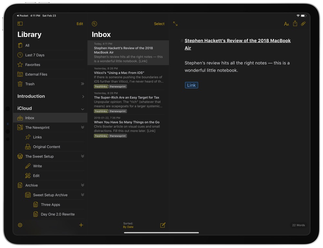Viewport: 323px width, 248px height.
Task: Tap Select in the Inbox header
Action: (x=159, y=24)
